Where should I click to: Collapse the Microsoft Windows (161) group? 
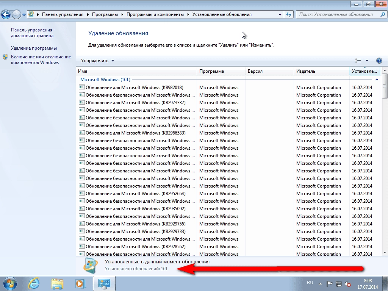pyautogui.click(x=377, y=80)
